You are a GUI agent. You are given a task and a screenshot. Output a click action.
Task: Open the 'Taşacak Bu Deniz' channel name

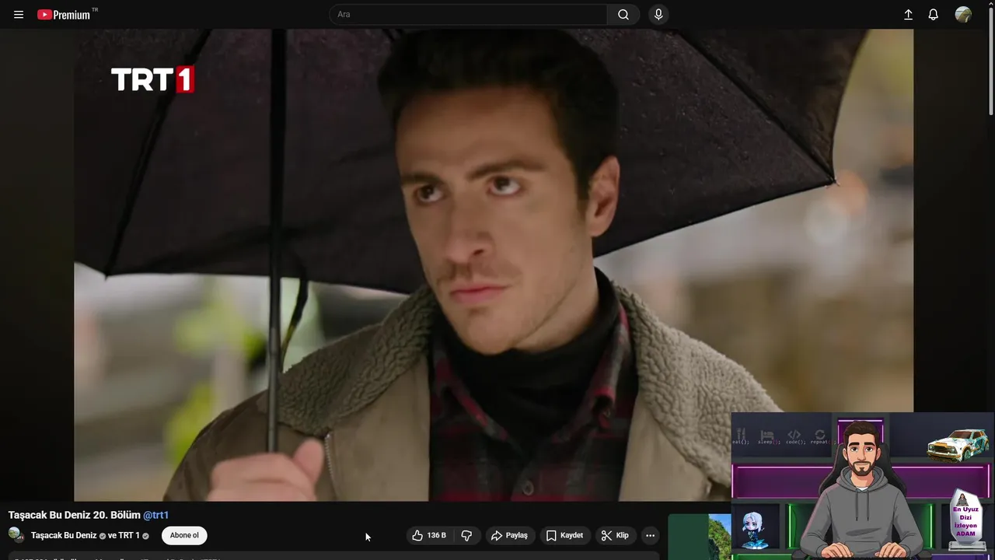64,535
